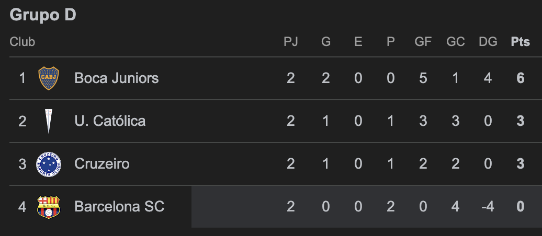Click the GC column header
Image resolution: width=542 pixels, height=236 pixels.
(x=456, y=42)
